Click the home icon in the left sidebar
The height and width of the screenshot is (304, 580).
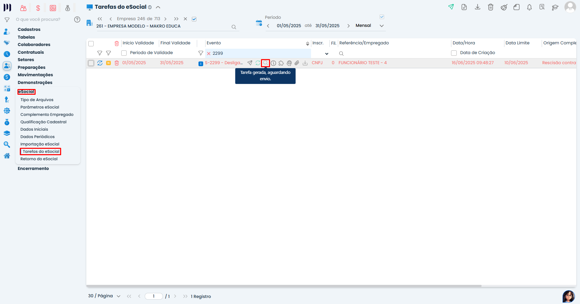coord(7,156)
